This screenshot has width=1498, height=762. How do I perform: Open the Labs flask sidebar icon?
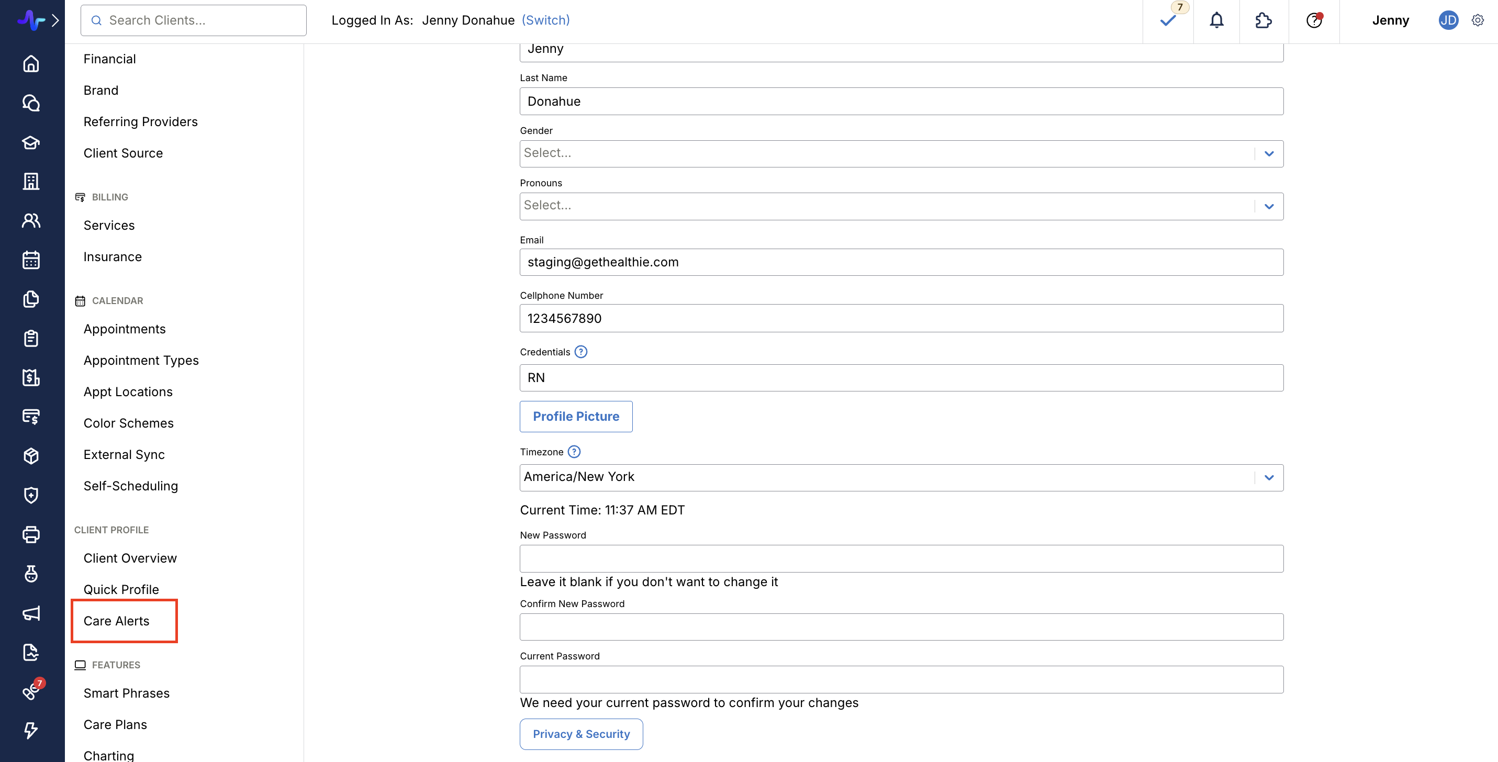31,574
